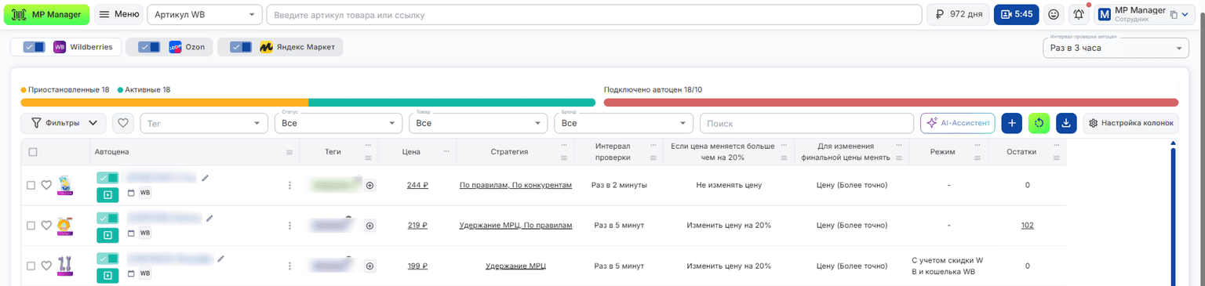The width and height of the screenshot is (1205, 286).
Task: Open the smiley face feedback icon
Action: coord(1054,14)
